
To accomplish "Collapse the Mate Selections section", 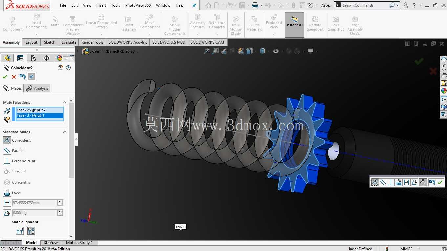I will (x=65, y=103).
